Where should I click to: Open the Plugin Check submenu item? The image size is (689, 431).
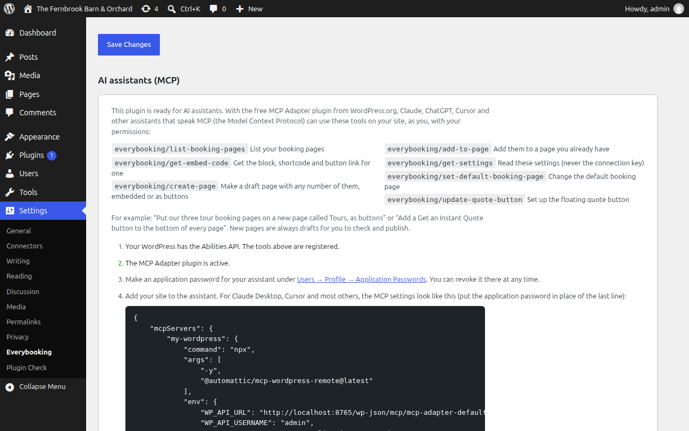(x=27, y=367)
